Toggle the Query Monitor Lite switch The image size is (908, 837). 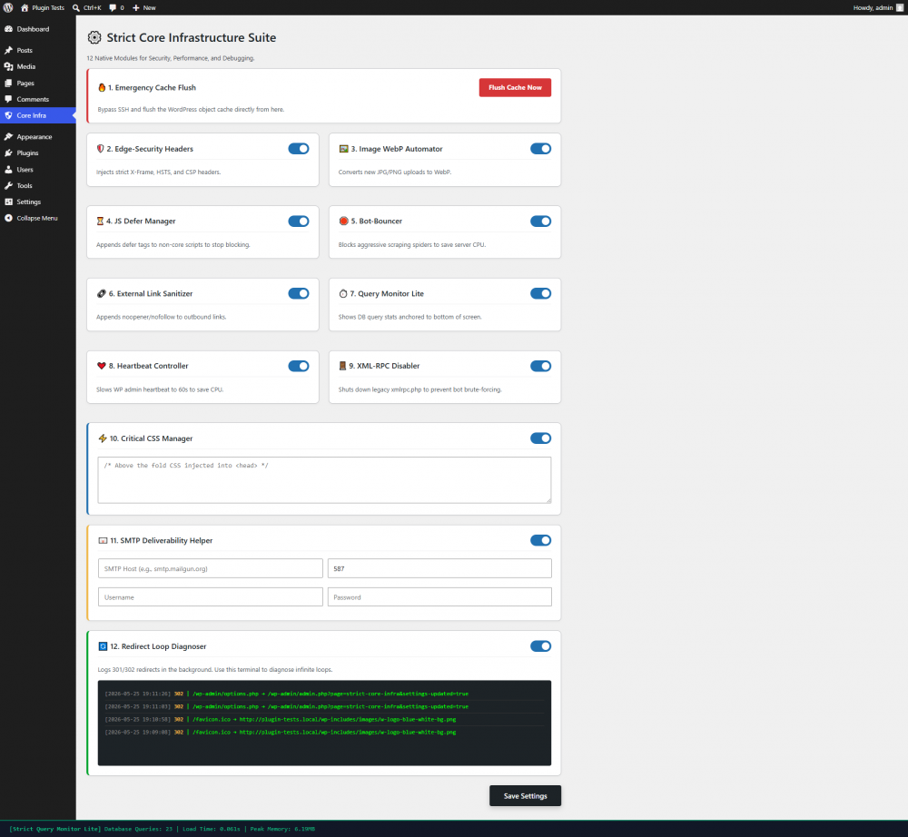tap(541, 293)
